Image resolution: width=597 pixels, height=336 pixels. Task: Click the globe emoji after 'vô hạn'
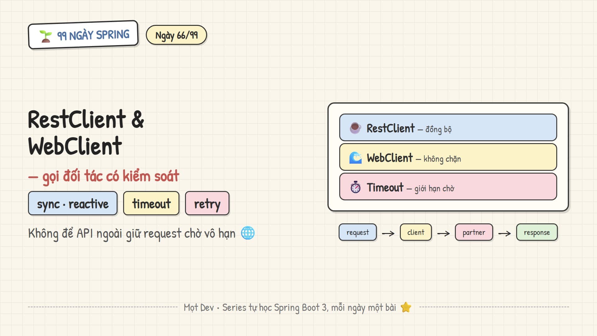click(248, 233)
